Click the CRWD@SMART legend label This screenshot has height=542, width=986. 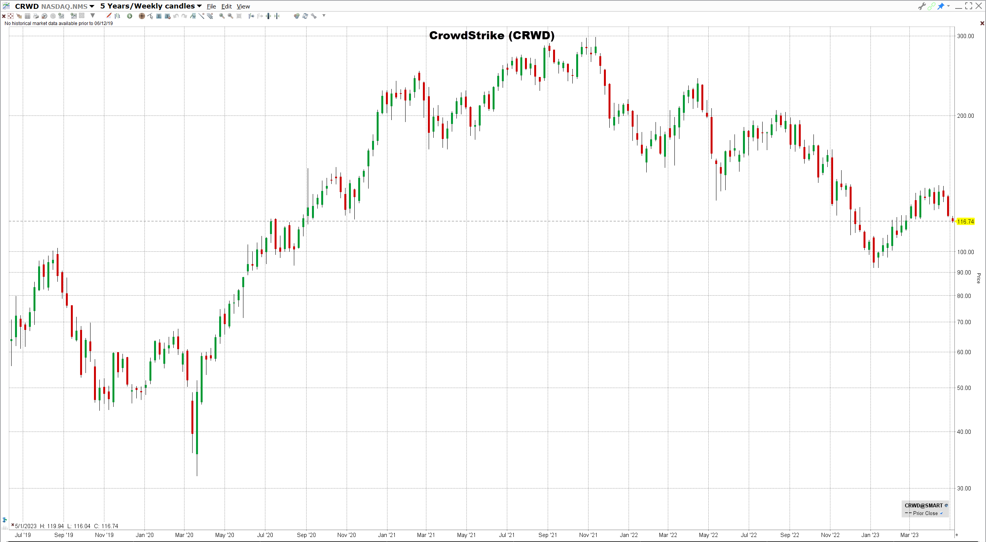click(x=924, y=505)
